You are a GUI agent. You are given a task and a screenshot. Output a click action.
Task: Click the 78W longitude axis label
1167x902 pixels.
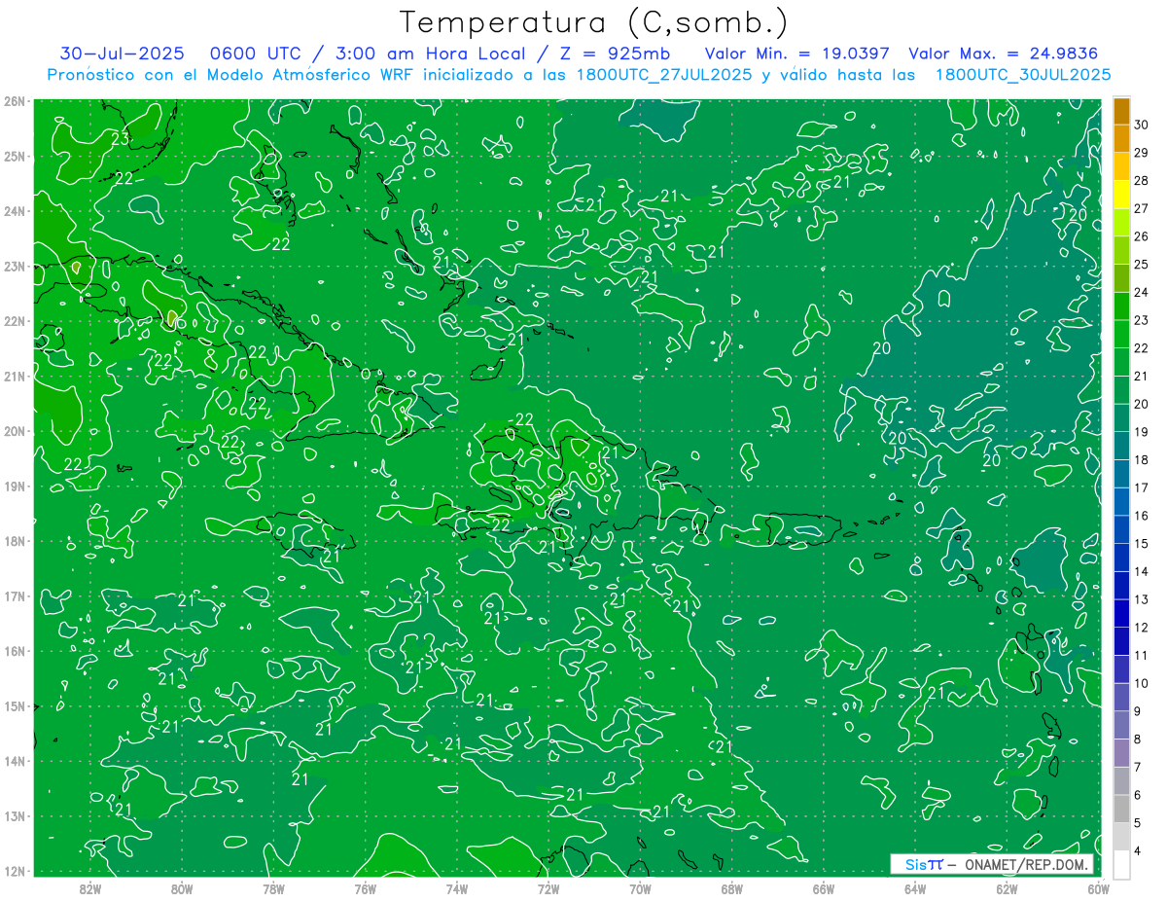(x=273, y=888)
